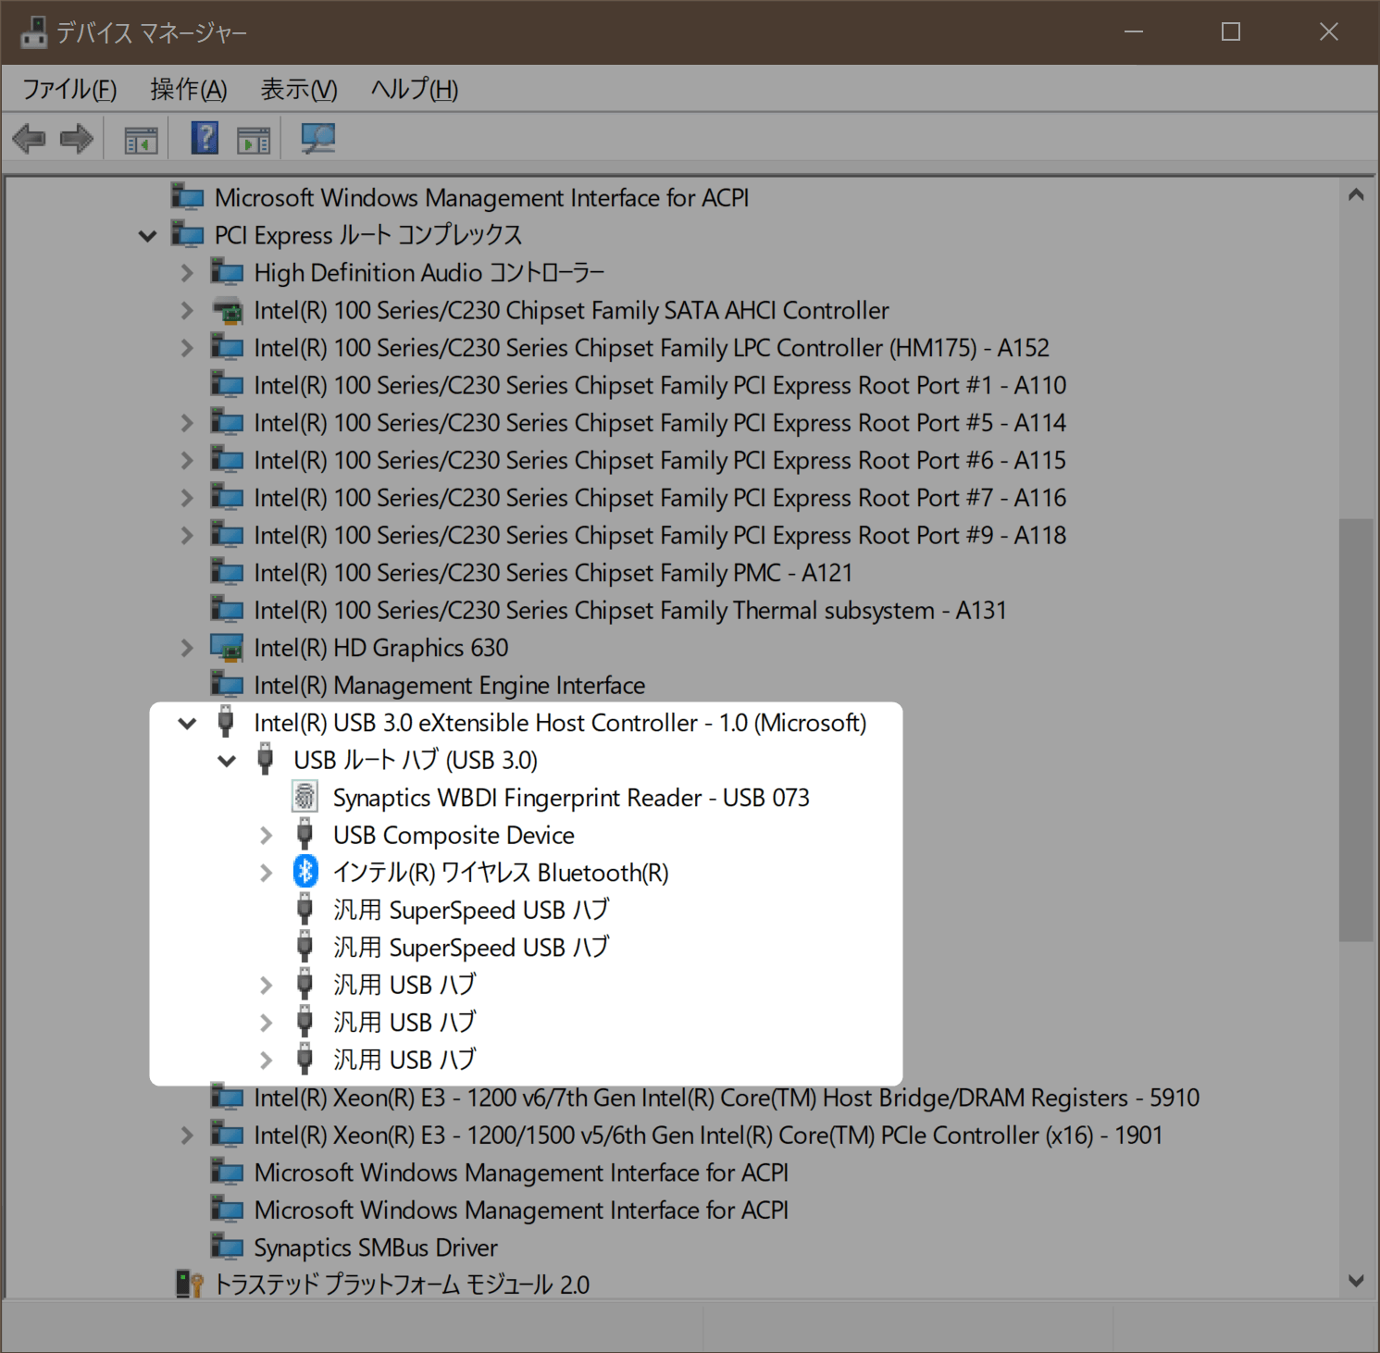Select the Synaptics SMBus Driver entry
Viewport: 1380px width, 1353px height.
(x=376, y=1247)
